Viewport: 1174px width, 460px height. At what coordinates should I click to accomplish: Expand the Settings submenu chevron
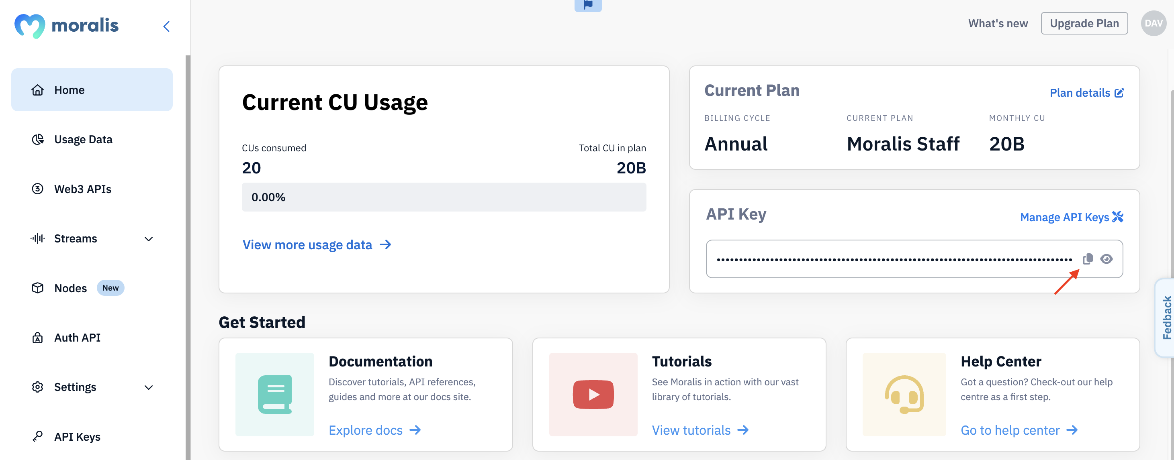pos(149,387)
